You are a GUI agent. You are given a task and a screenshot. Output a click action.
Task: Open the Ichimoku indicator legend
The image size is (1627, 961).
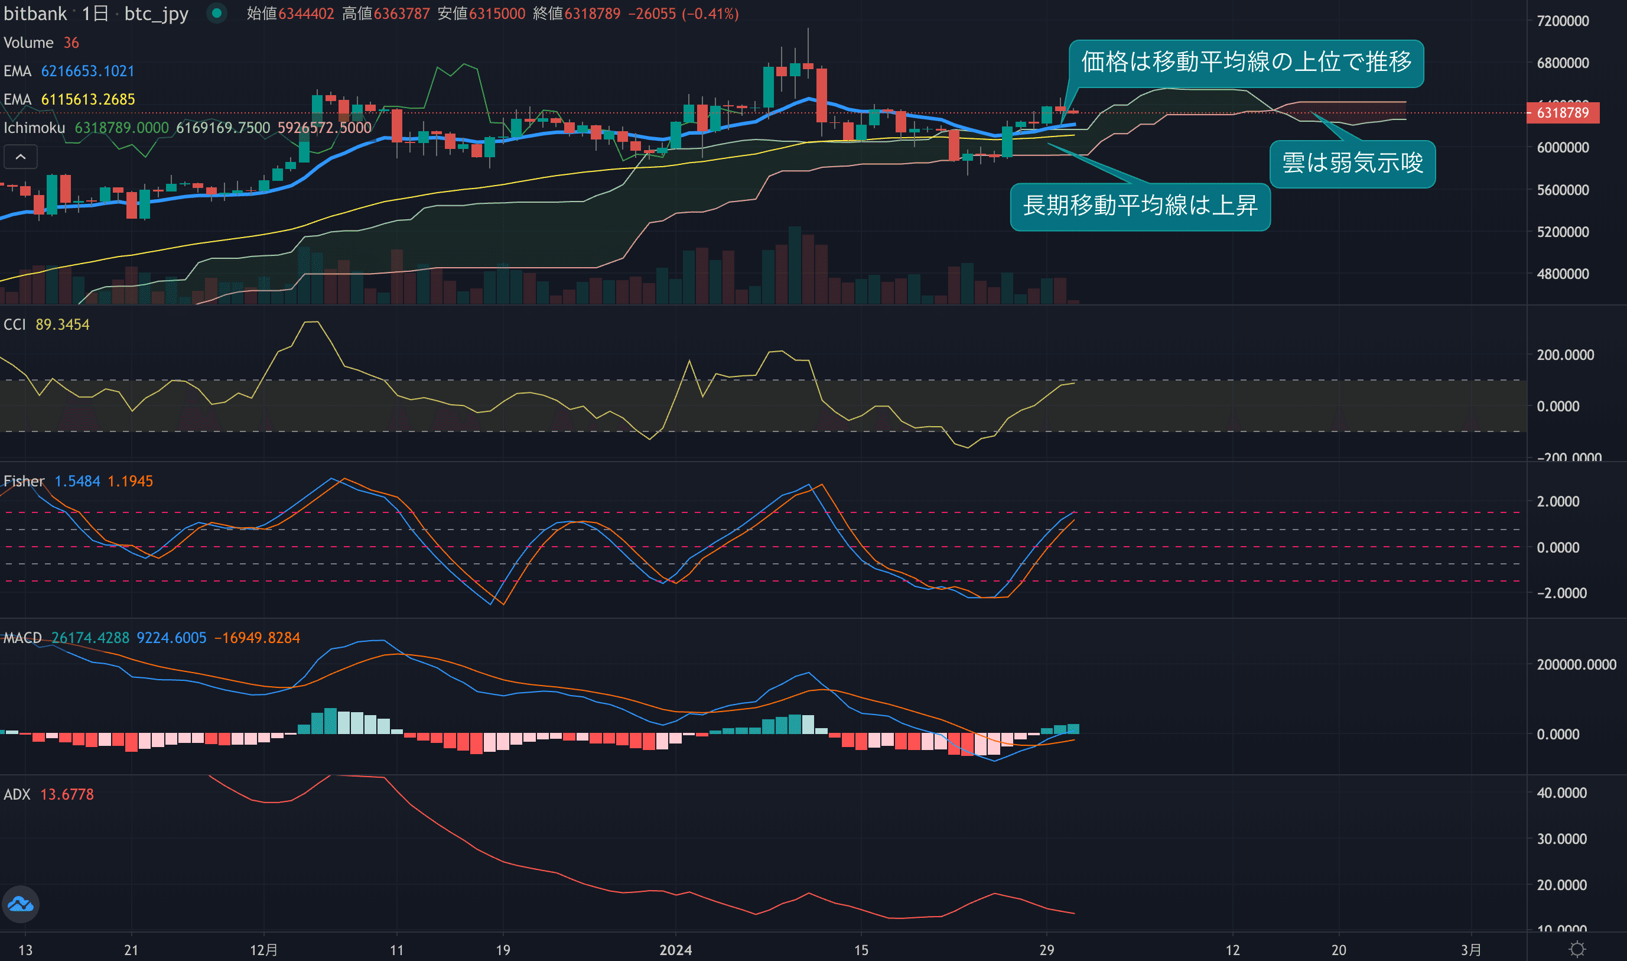tap(34, 128)
